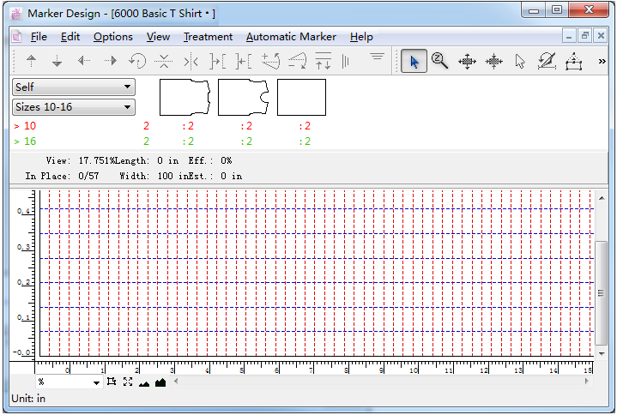
Task: Show more toolbar buttons via chevron
Action: click(x=602, y=61)
